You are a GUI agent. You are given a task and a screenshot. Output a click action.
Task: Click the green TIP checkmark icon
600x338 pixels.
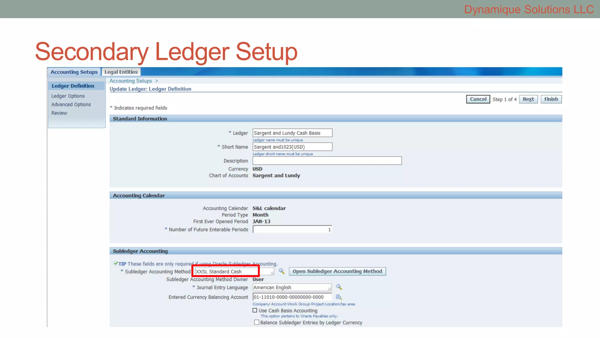tap(115, 263)
